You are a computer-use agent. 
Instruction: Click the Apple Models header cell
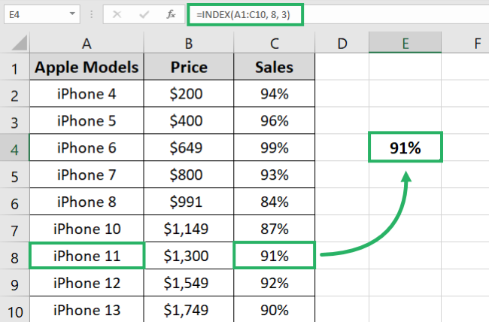[x=87, y=68]
